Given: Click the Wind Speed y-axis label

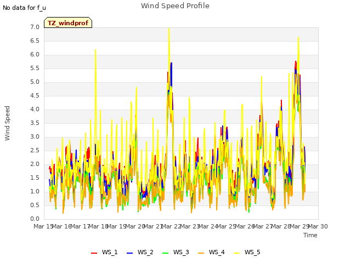Looking at the screenshot, I should 7,123.
